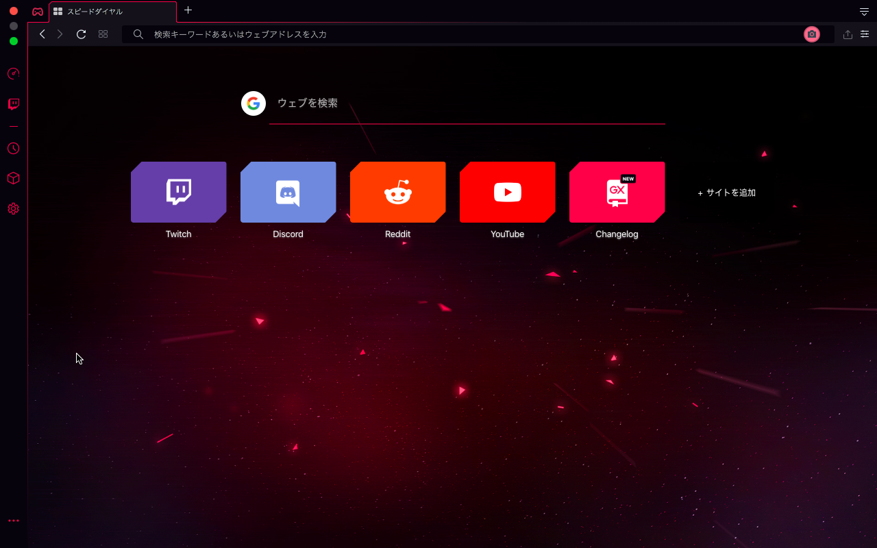This screenshot has height=548, width=877.
Task: Open the Easy Setup sliders icon
Action: [865, 34]
